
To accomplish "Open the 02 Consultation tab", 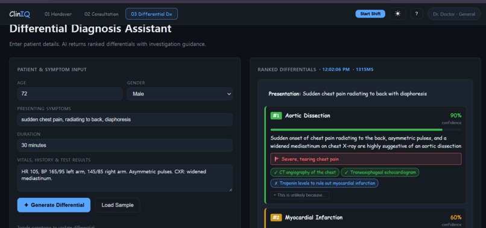I will [101, 14].
